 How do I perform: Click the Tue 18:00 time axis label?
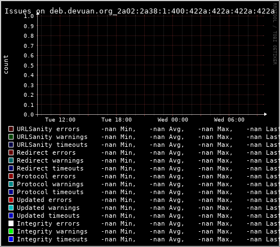coord(117,120)
